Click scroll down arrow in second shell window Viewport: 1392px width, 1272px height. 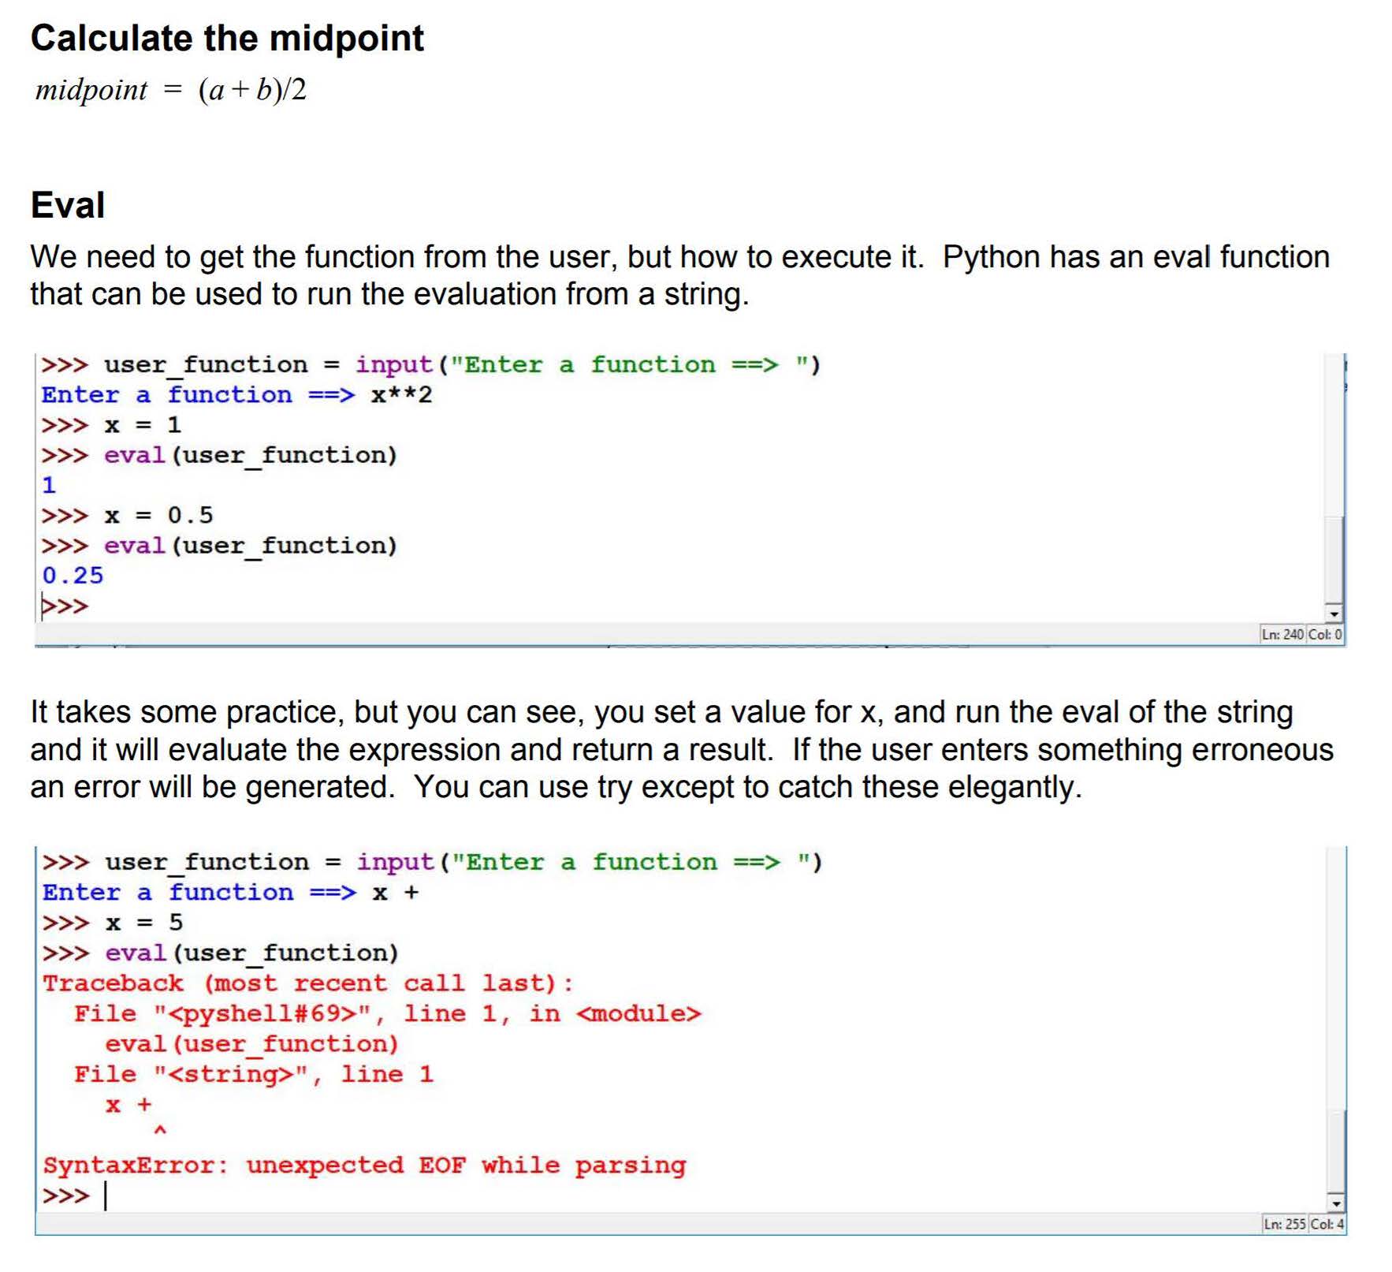(1335, 1204)
